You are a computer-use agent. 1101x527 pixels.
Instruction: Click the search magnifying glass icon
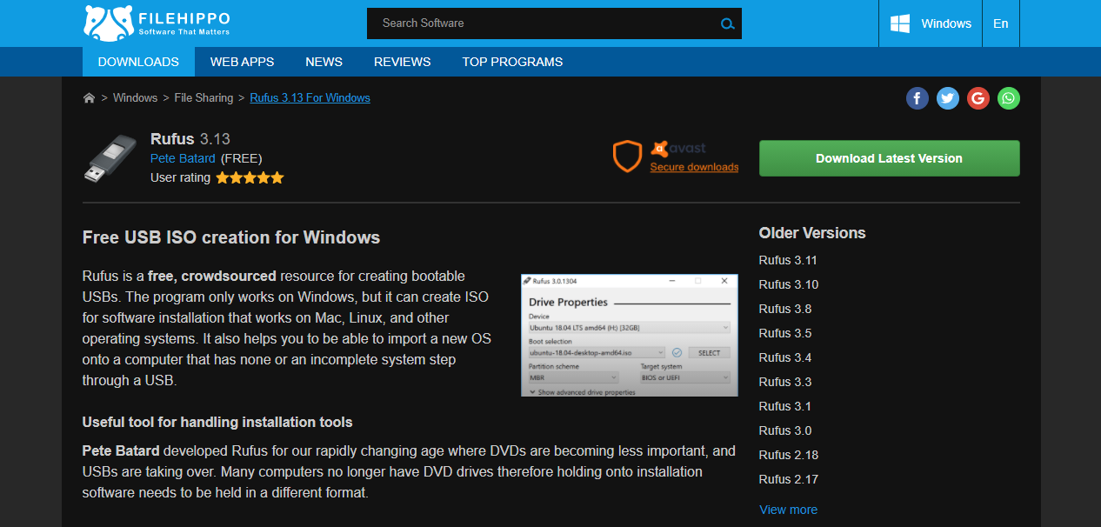(727, 23)
